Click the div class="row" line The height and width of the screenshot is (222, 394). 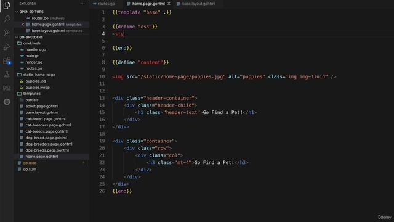click(148, 148)
